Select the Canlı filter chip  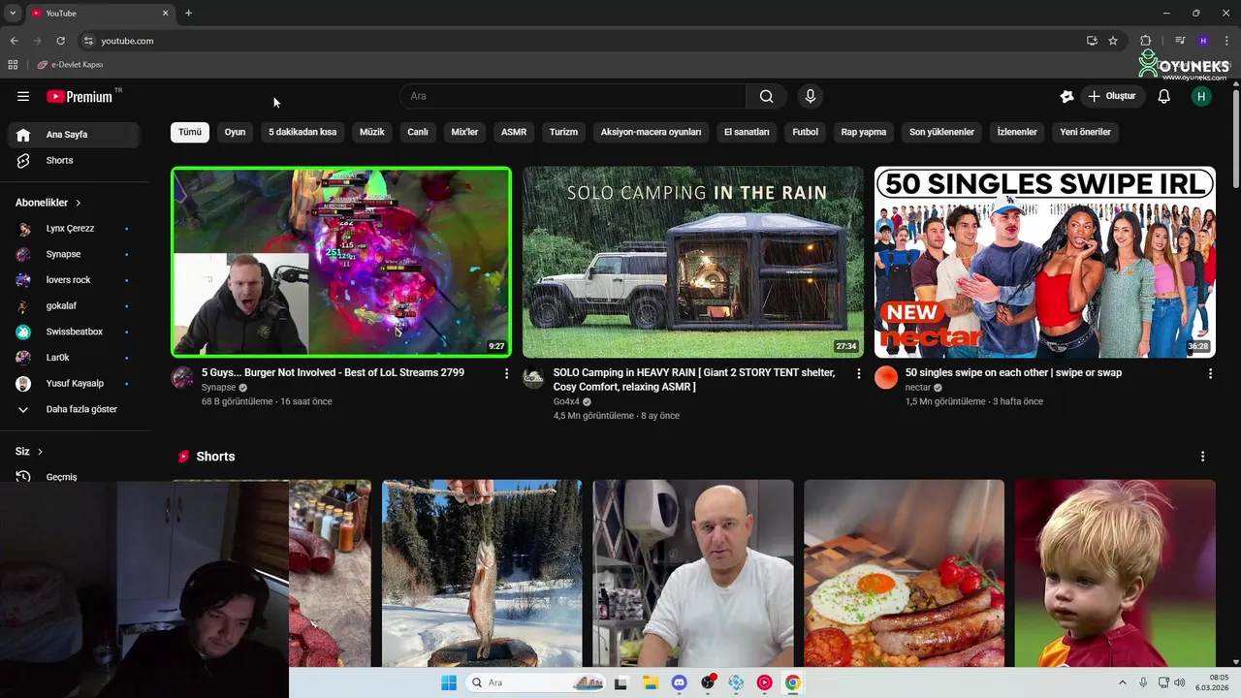pos(418,132)
